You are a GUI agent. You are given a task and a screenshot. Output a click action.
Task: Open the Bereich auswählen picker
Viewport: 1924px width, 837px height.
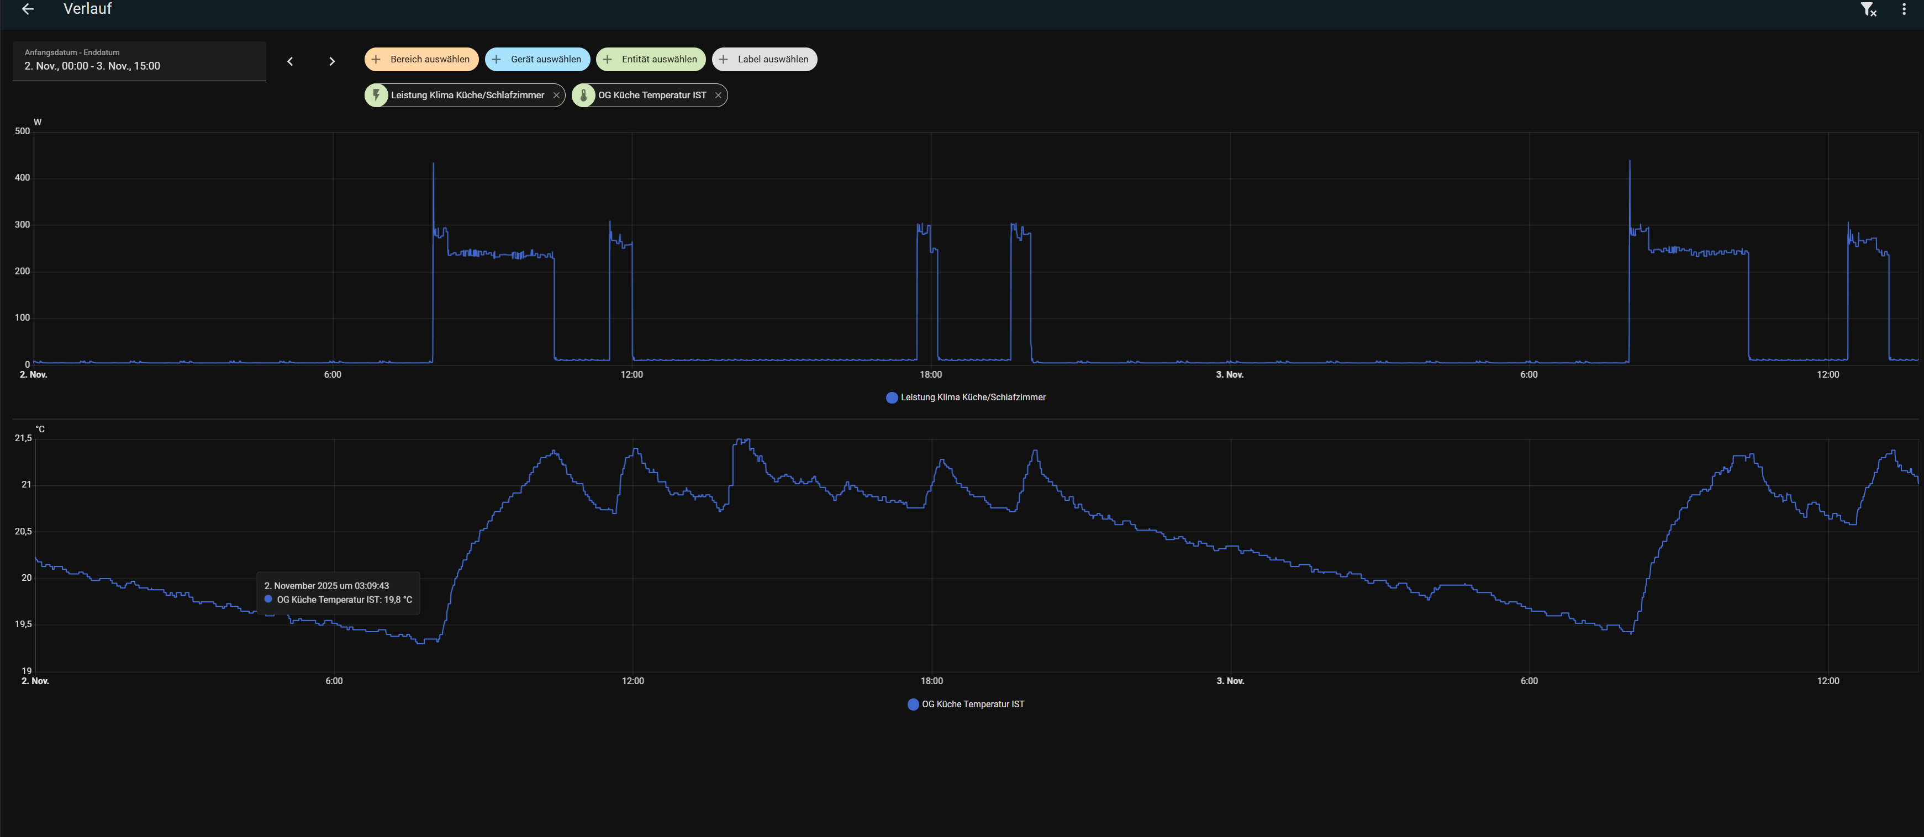(x=421, y=60)
